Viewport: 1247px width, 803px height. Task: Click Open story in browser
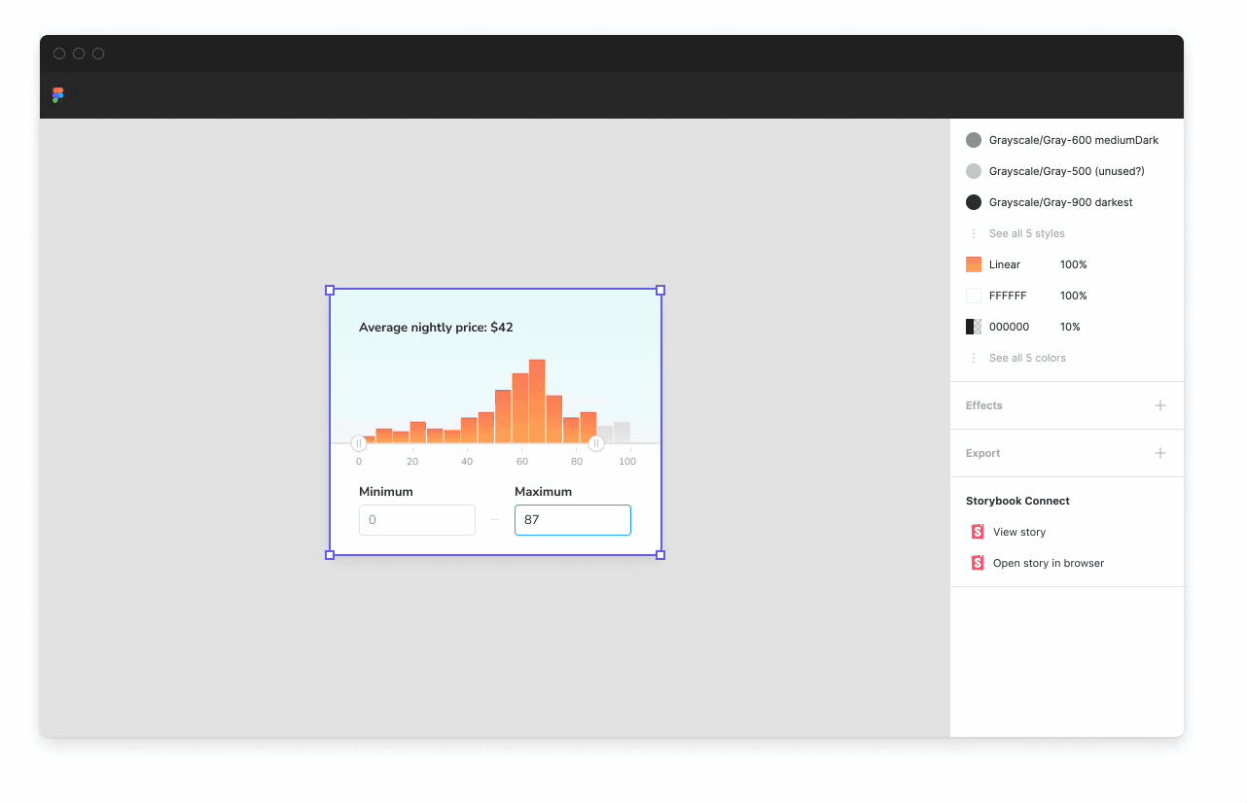1047,563
